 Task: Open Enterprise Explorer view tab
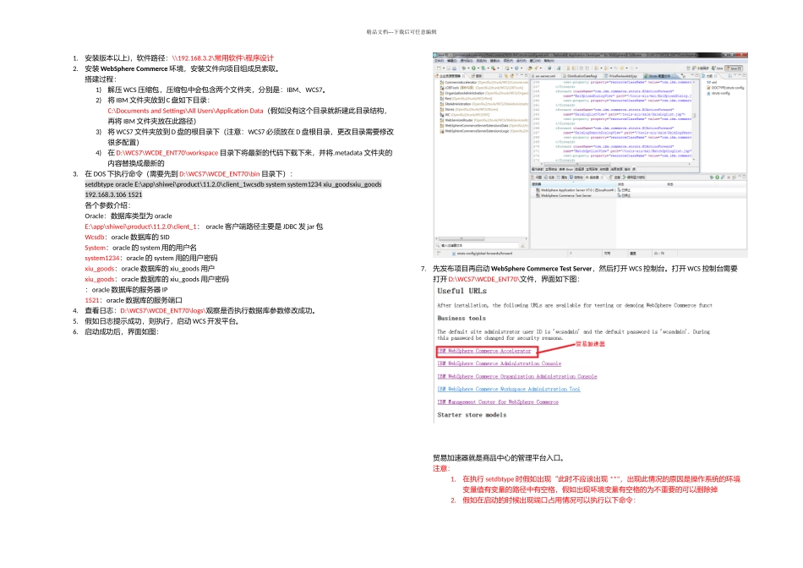click(450, 76)
